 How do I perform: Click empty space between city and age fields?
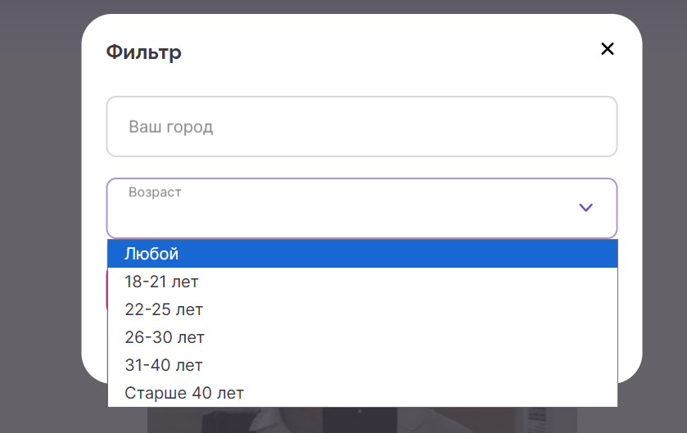tap(360, 167)
